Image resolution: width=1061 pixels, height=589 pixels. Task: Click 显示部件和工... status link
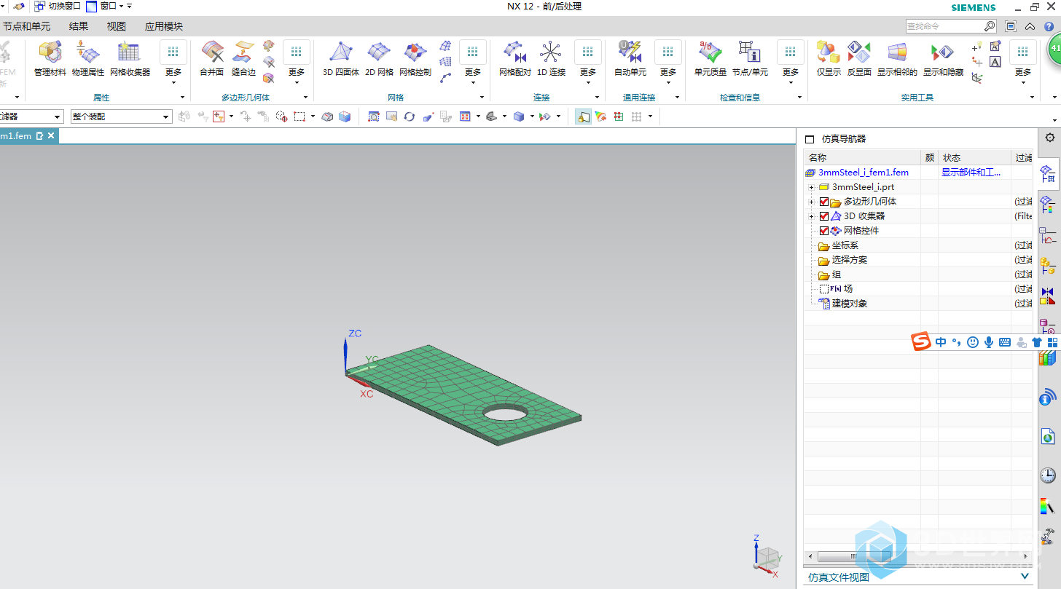971,173
